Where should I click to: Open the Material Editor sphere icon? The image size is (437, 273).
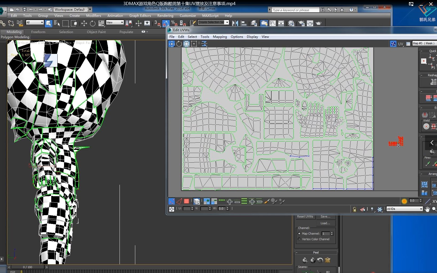coord(291,23)
